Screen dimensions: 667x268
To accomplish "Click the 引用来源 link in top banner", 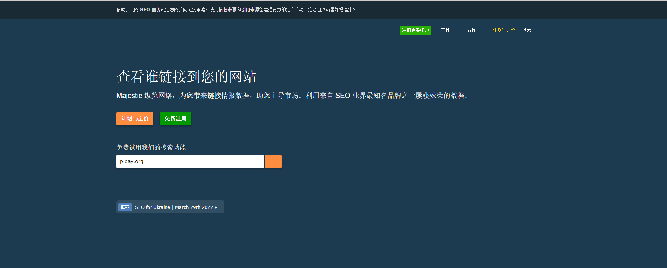I will tap(250, 9).
